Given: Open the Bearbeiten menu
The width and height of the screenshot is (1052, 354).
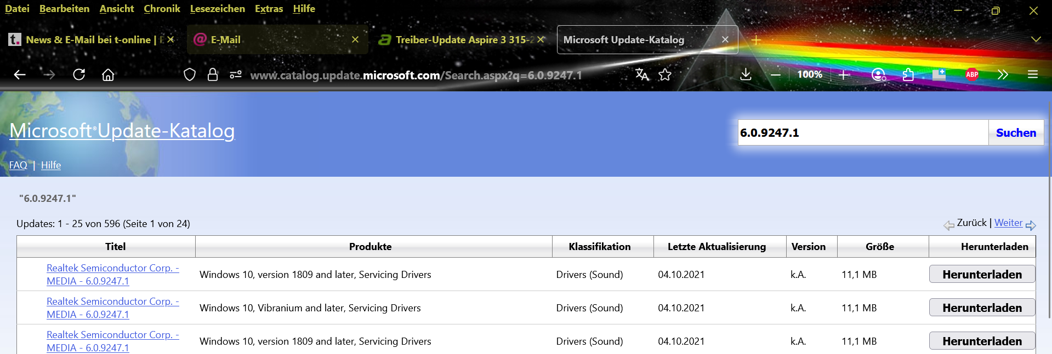Looking at the screenshot, I should click(64, 9).
